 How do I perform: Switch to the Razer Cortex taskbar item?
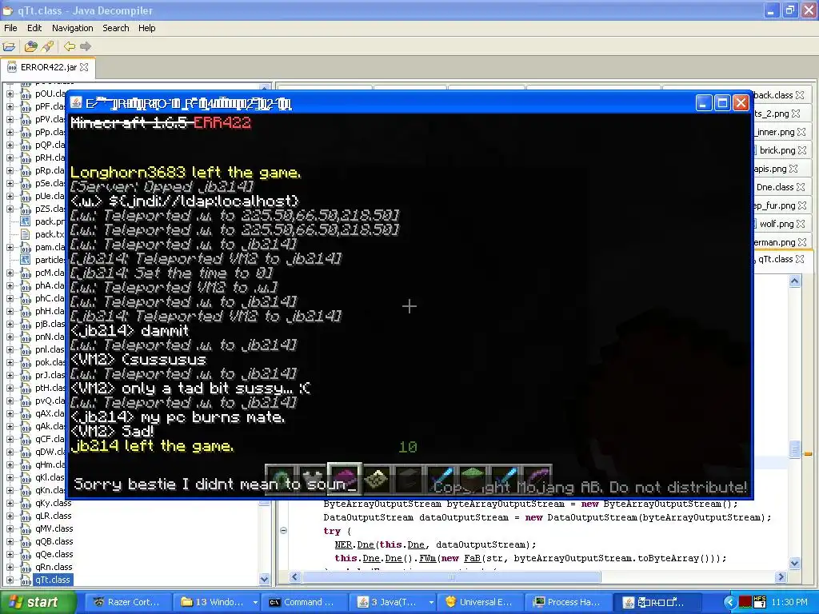(127, 602)
